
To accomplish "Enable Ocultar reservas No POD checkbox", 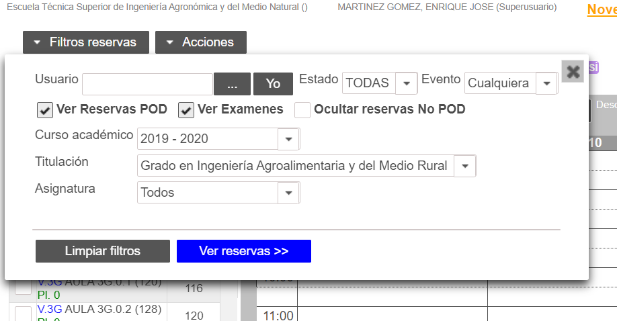I will 302,110.
